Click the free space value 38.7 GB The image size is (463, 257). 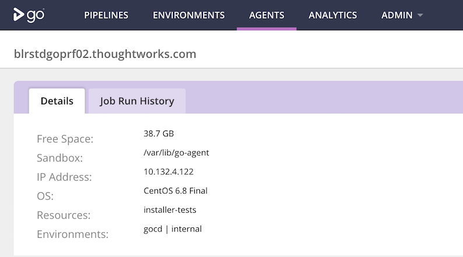[159, 133]
